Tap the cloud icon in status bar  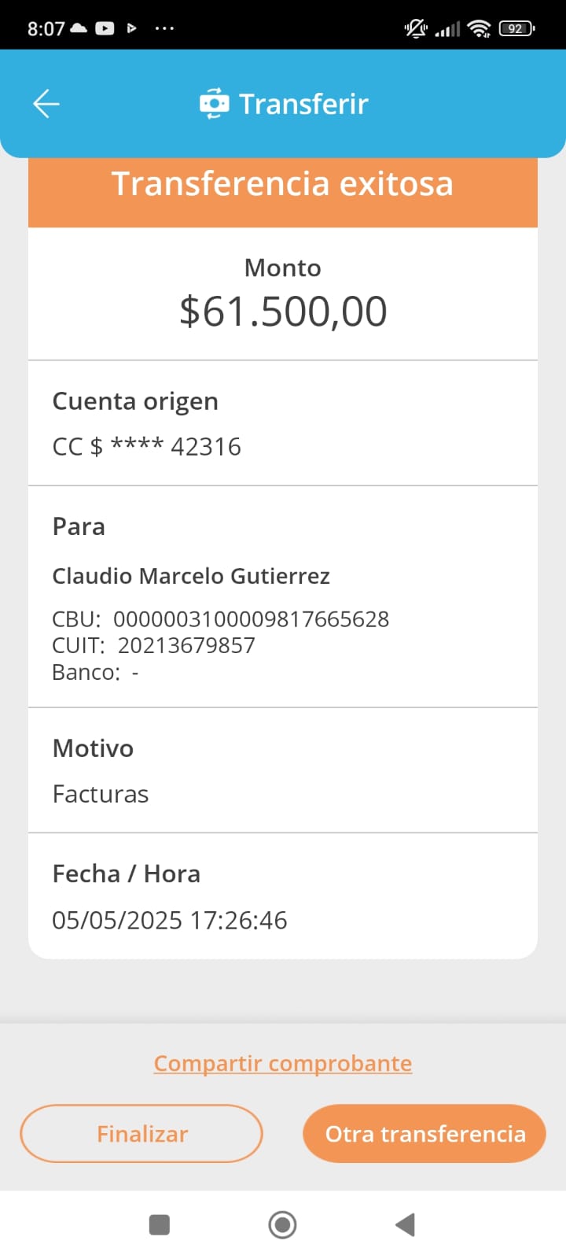79,28
